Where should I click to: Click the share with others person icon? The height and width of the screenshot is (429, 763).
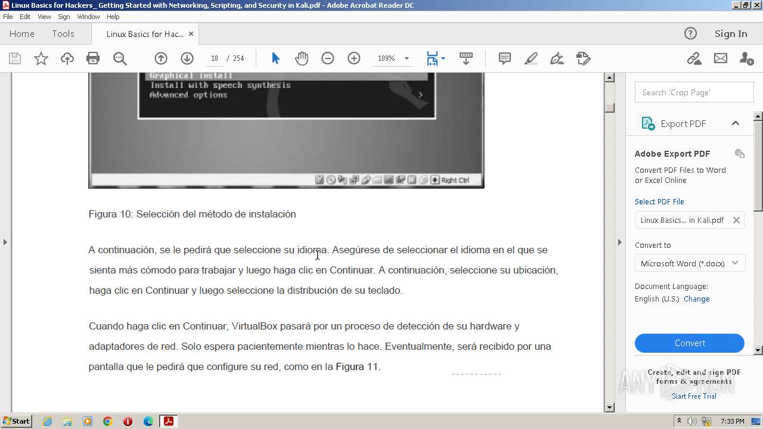746,58
